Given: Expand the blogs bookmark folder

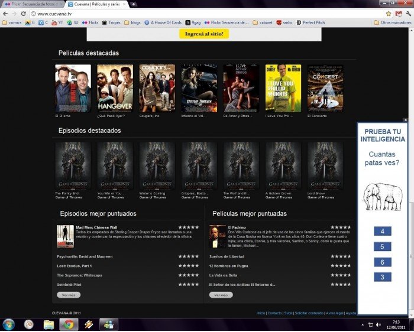Looking at the screenshot, I should pyautogui.click(x=132, y=22).
